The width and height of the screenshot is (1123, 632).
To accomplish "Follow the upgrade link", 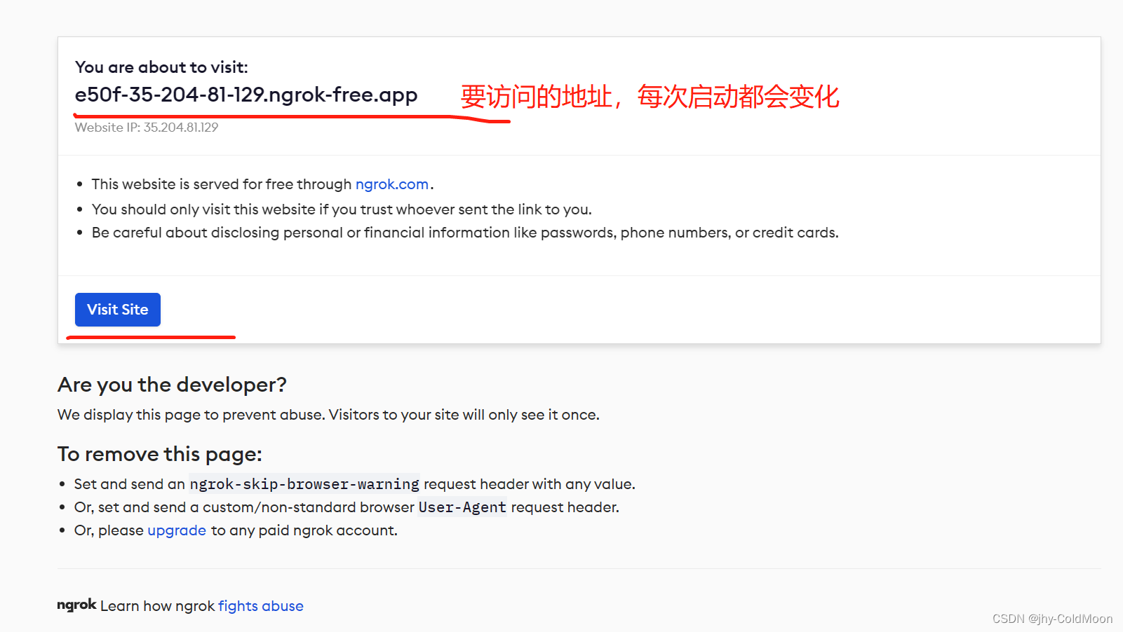I will tap(177, 530).
